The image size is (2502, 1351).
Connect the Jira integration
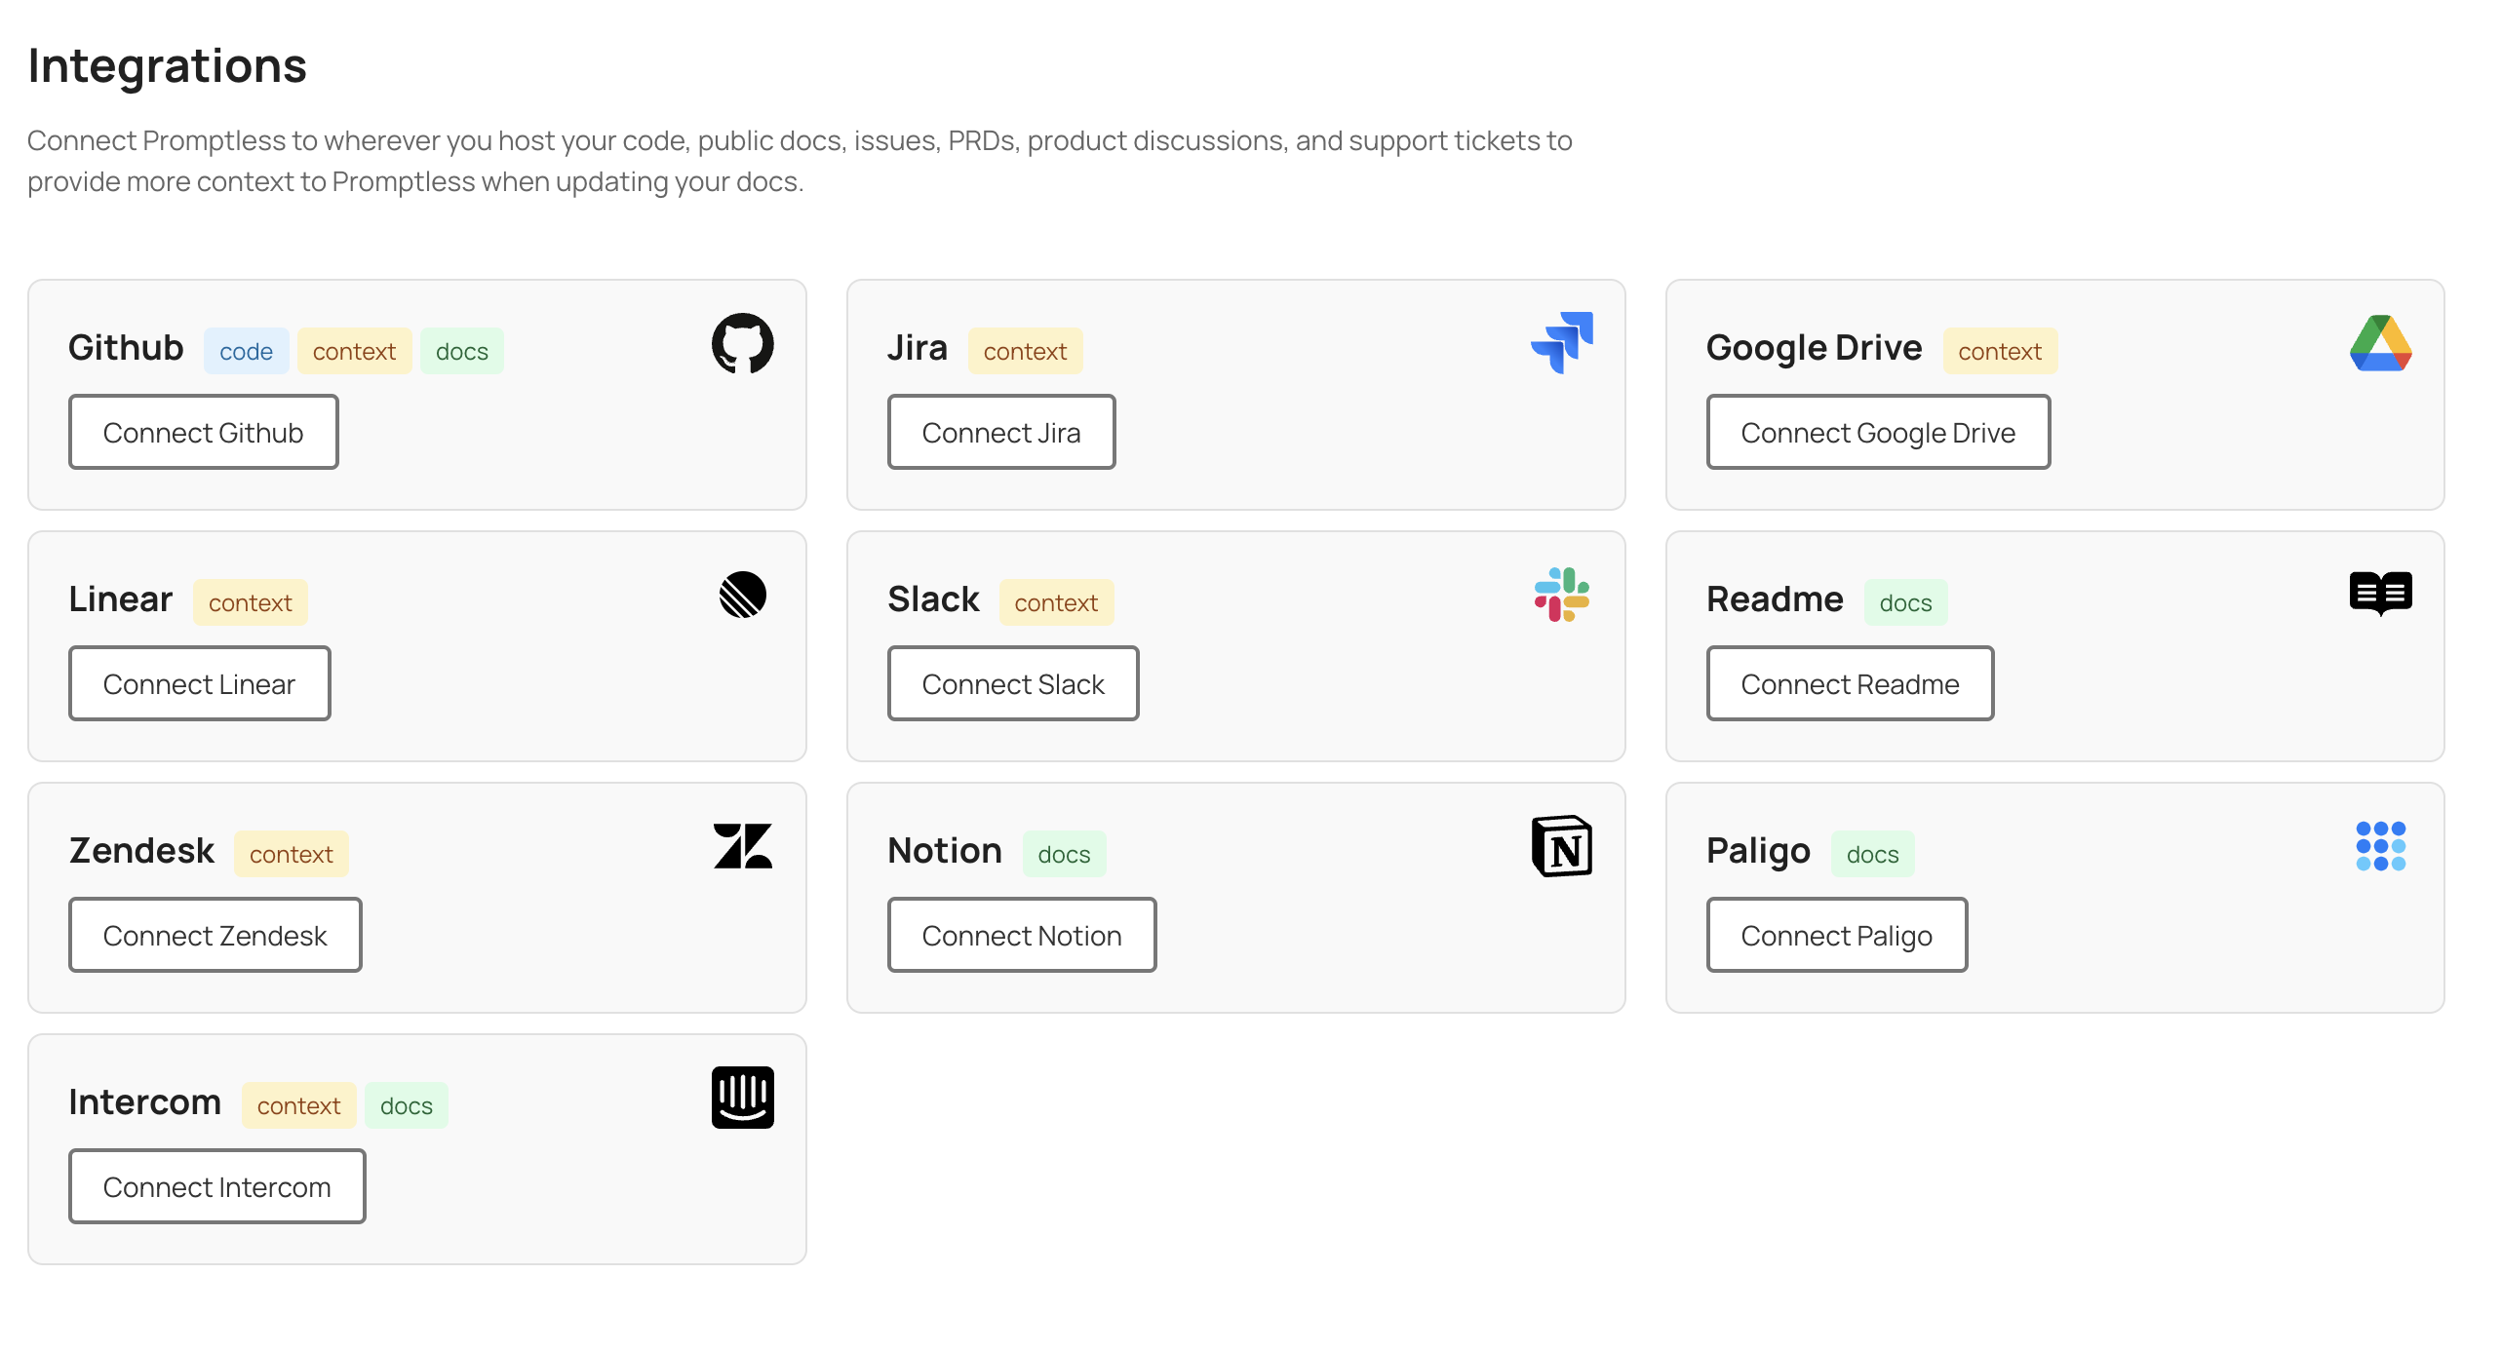(x=1001, y=432)
